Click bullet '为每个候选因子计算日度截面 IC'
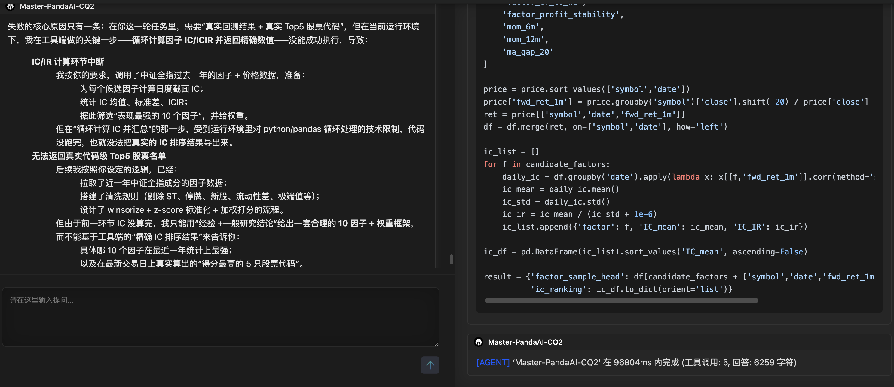The width and height of the screenshot is (894, 387). pyautogui.click(x=142, y=89)
